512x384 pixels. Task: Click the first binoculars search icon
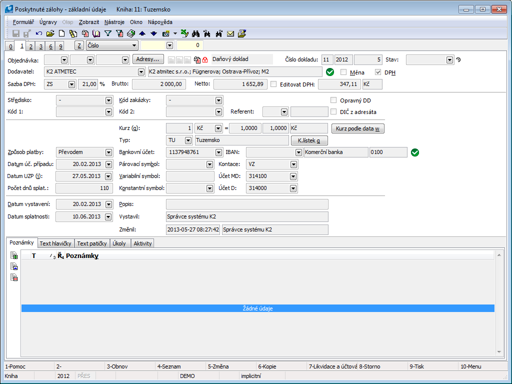[196, 33]
